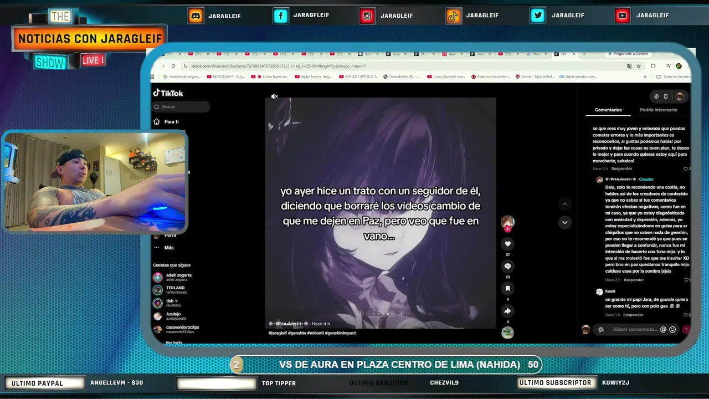The width and height of the screenshot is (709, 399).
Task: Open the 'Administrador com...' bookmark
Action: pos(578,76)
